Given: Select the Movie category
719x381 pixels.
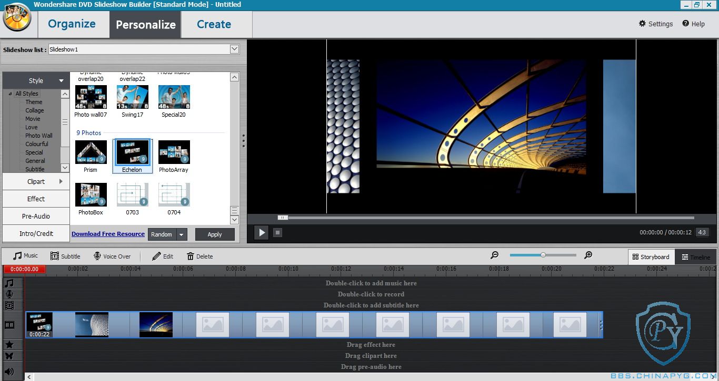Looking at the screenshot, I should (33, 119).
